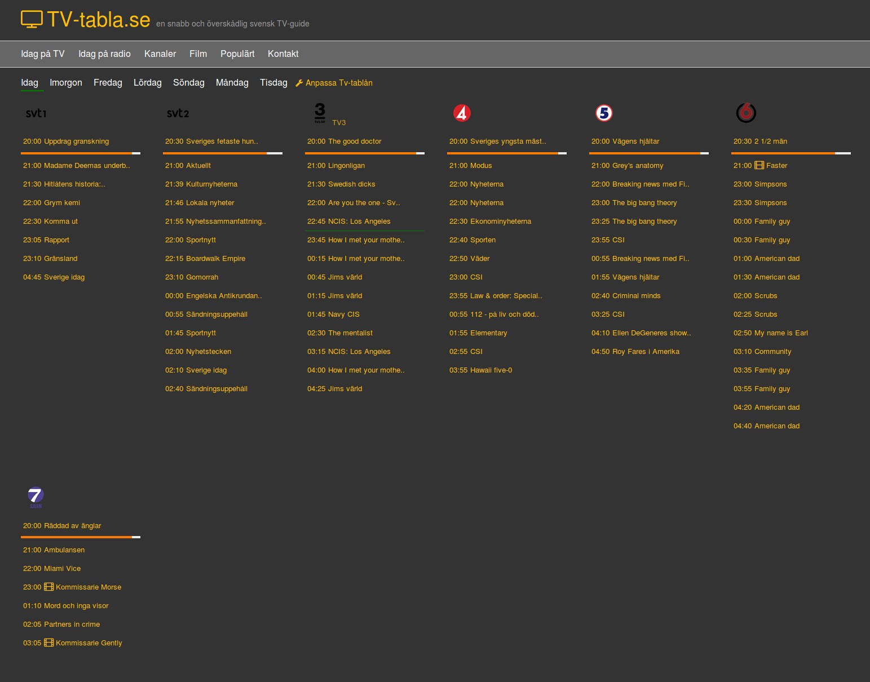The width and height of the screenshot is (870, 682).
Task: Open 21:39 Kulturnyheterna listing
Action: tap(201, 184)
